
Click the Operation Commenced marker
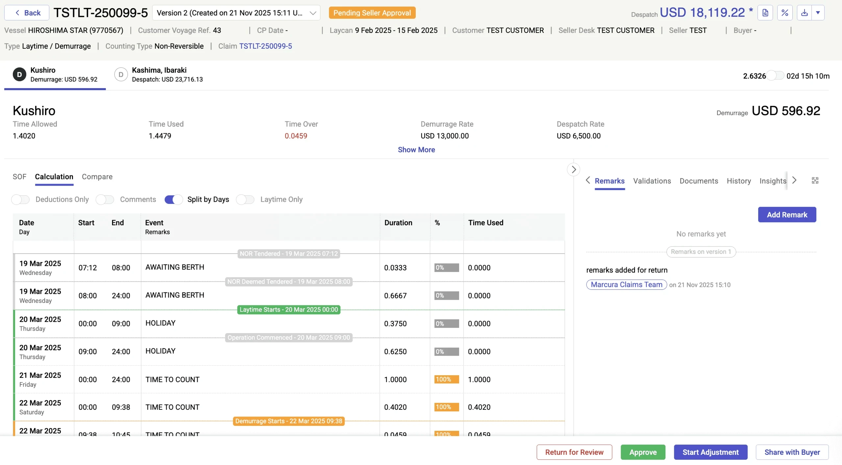click(289, 338)
